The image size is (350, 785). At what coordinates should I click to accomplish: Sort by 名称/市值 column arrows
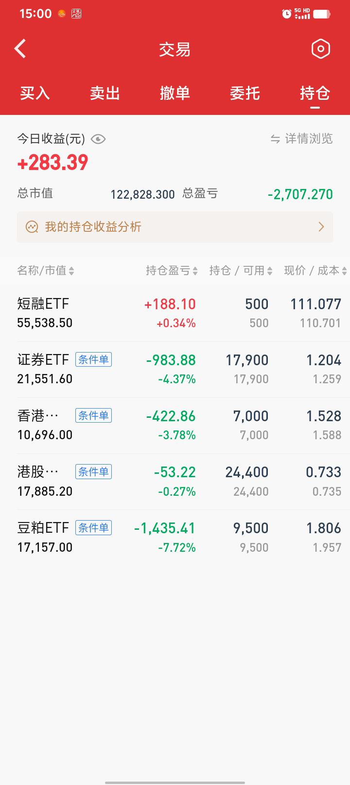point(71,271)
